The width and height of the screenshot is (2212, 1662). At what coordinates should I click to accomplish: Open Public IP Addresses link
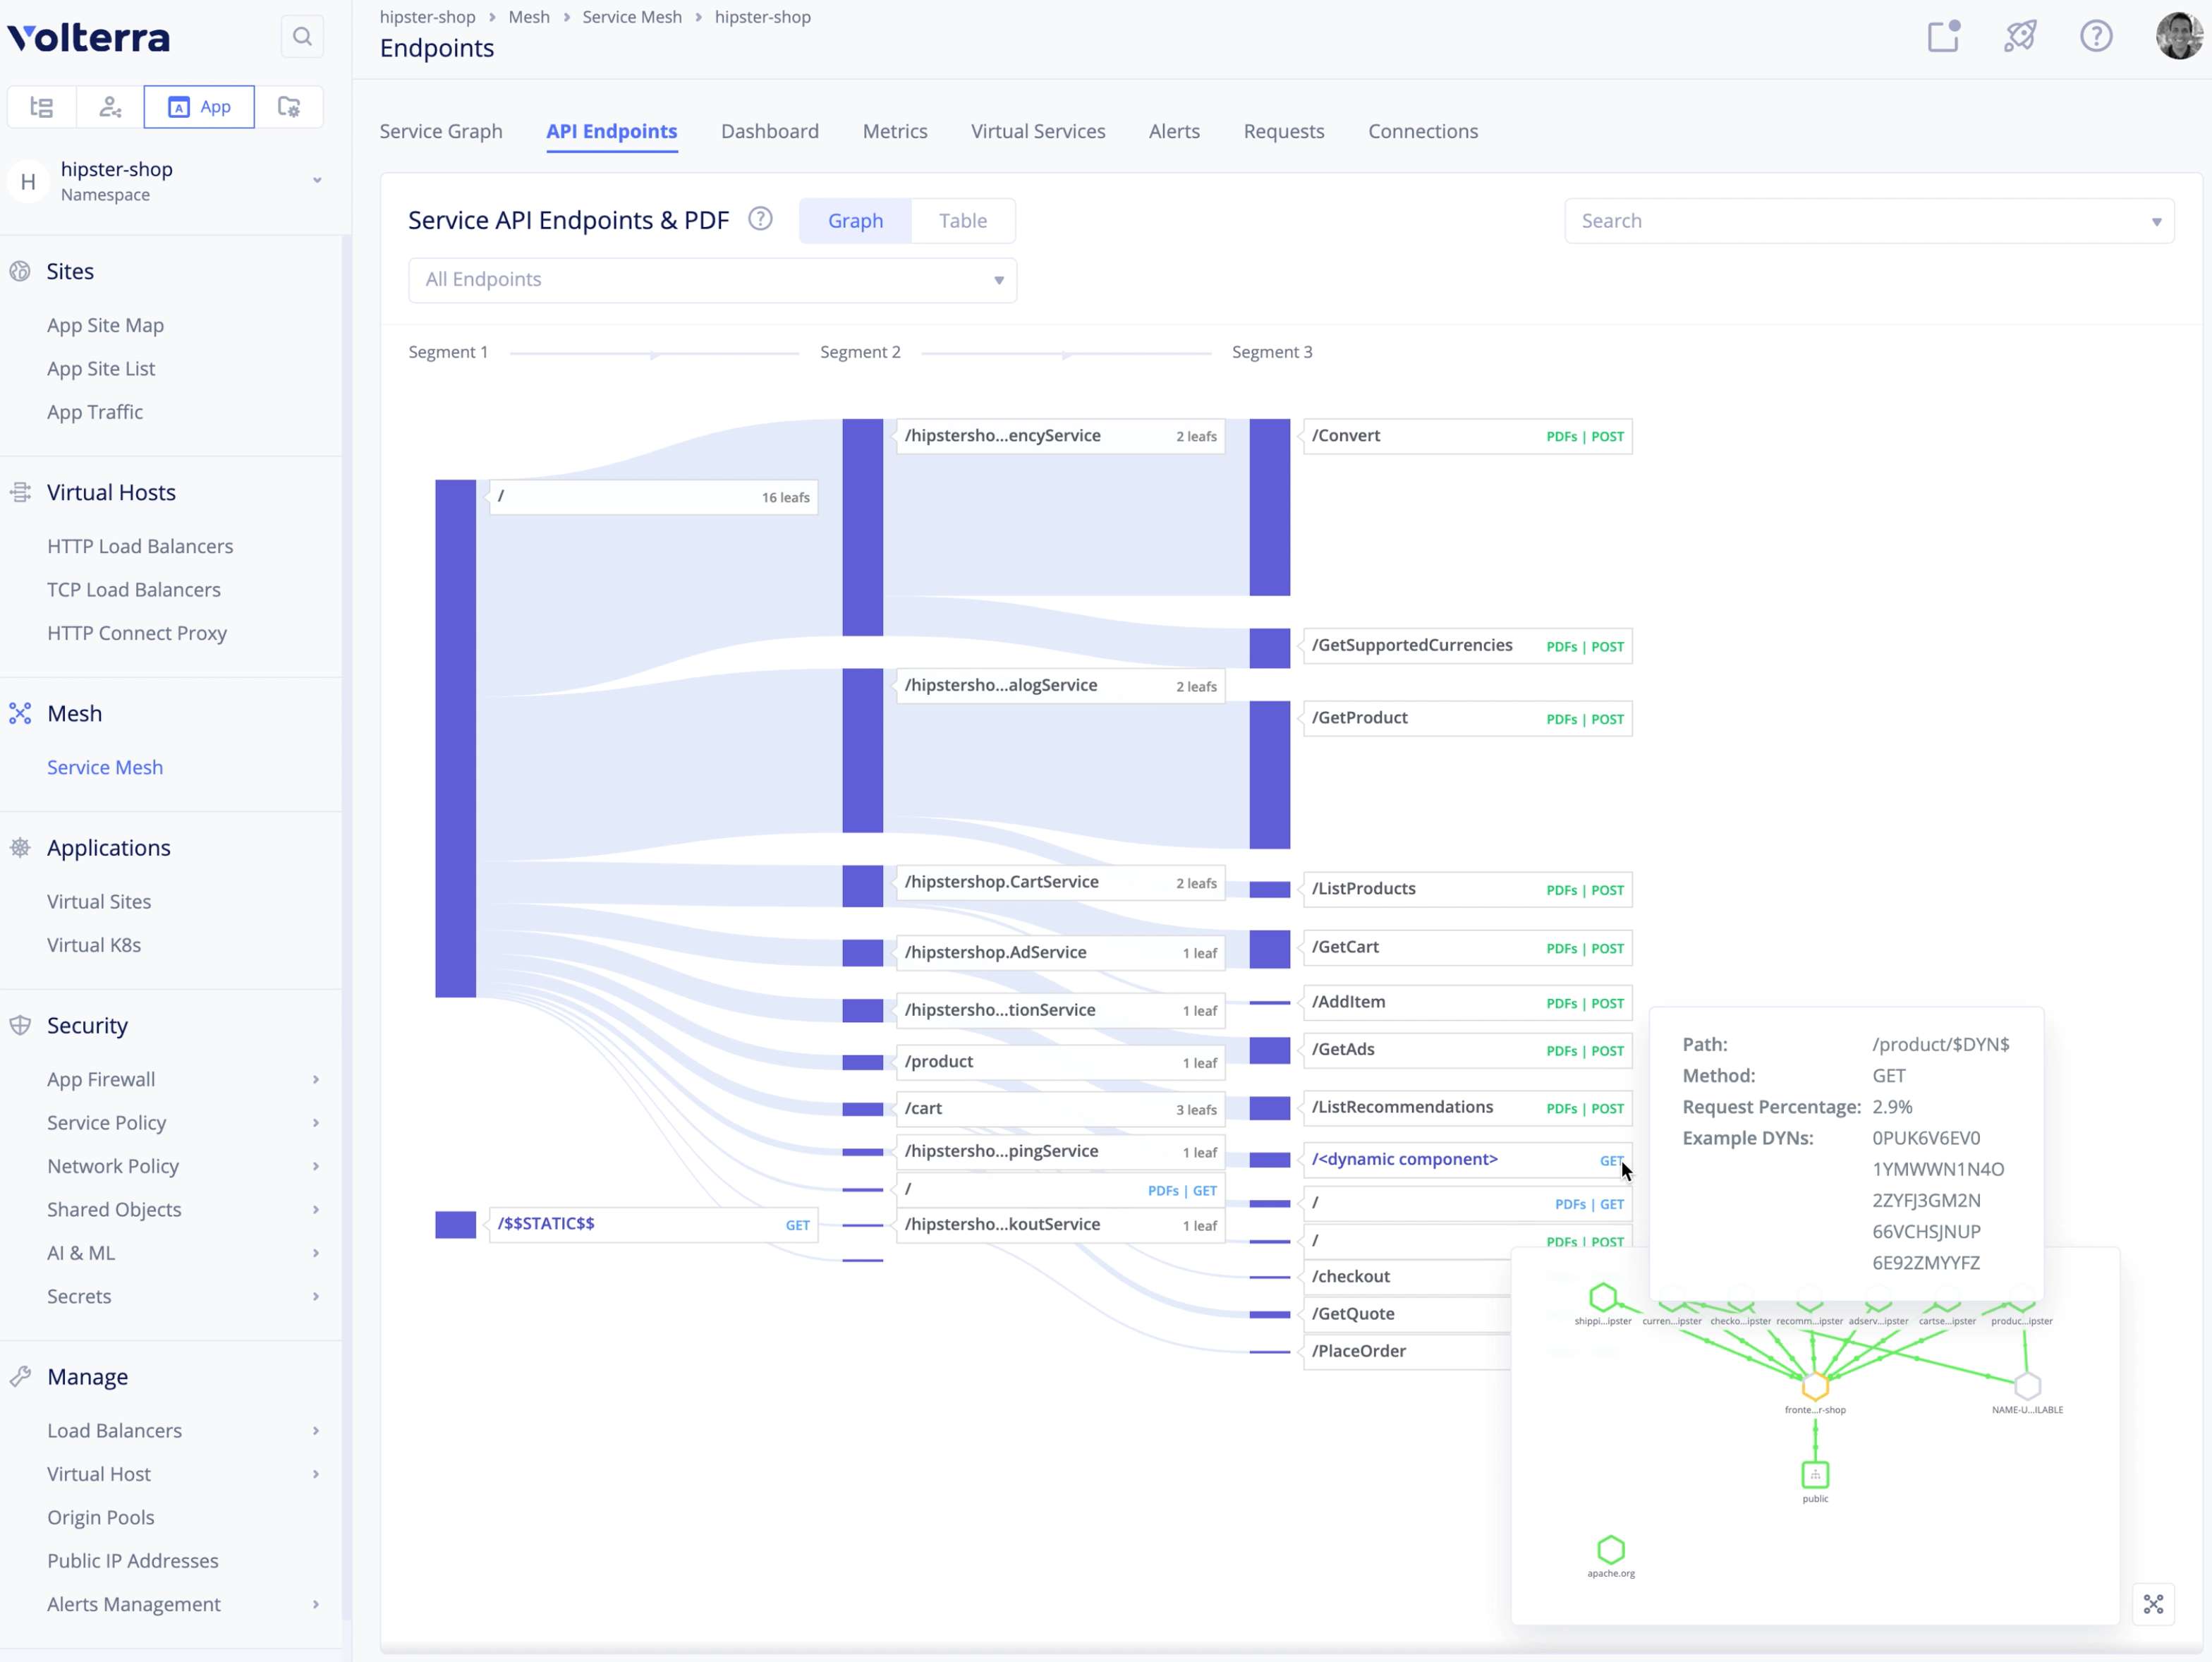(133, 1561)
